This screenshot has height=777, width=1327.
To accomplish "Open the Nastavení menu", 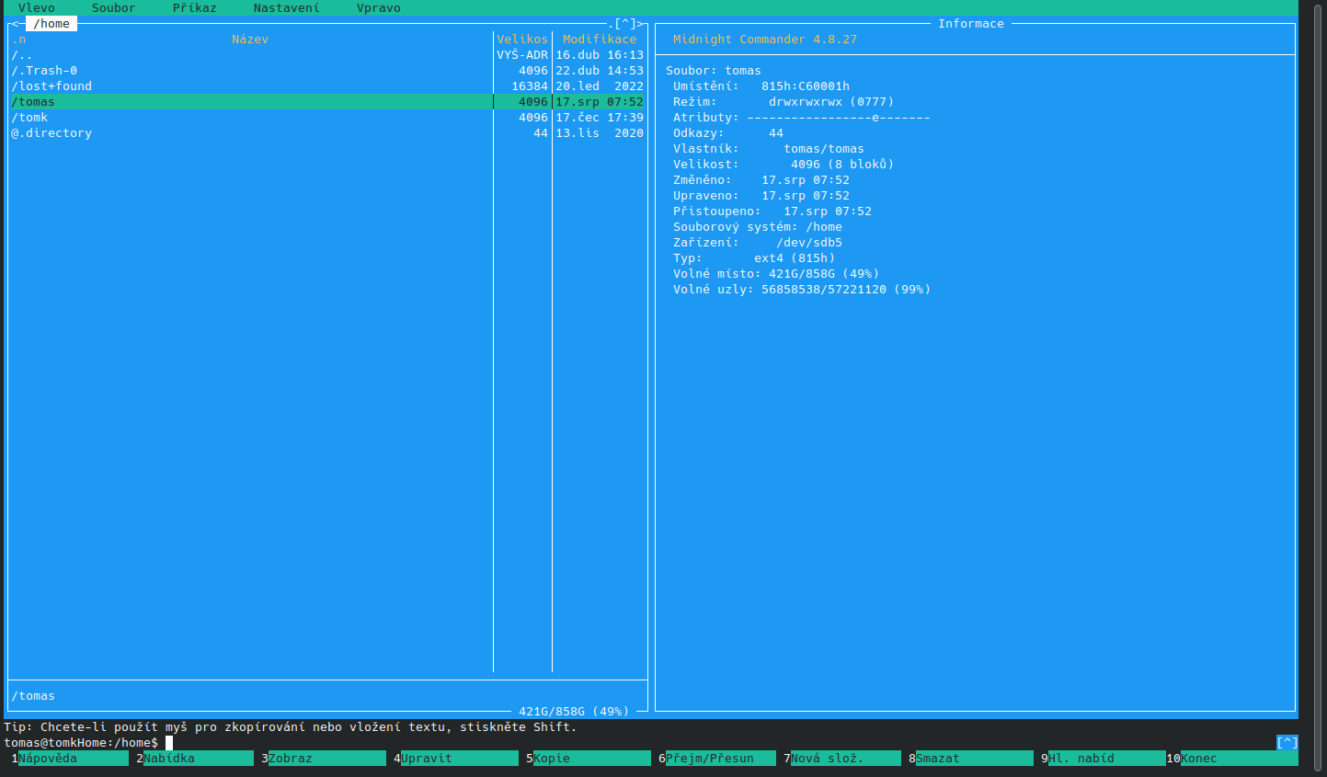I will (287, 7).
